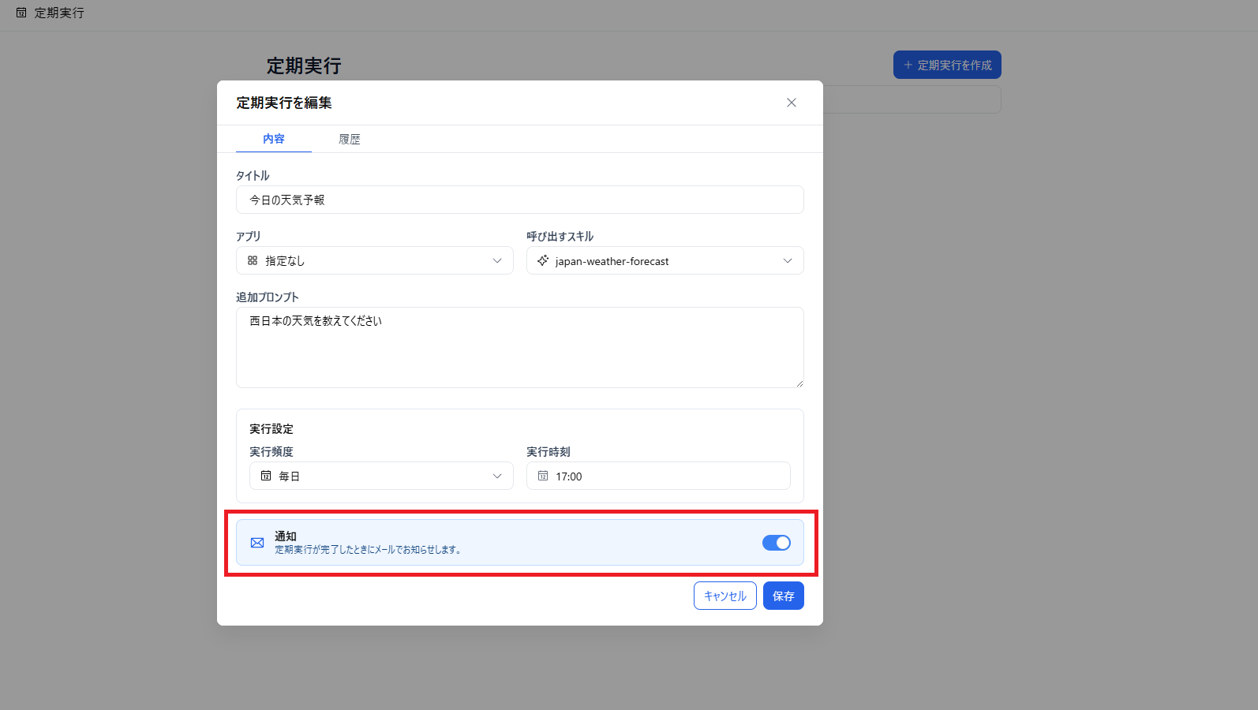Image resolution: width=1258 pixels, height=710 pixels.
Task: Click the grid icon in アプリ field
Action: point(253,260)
